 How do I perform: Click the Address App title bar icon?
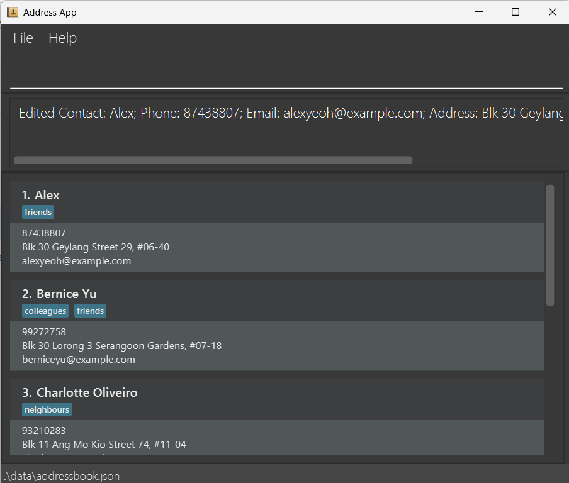pyautogui.click(x=13, y=12)
